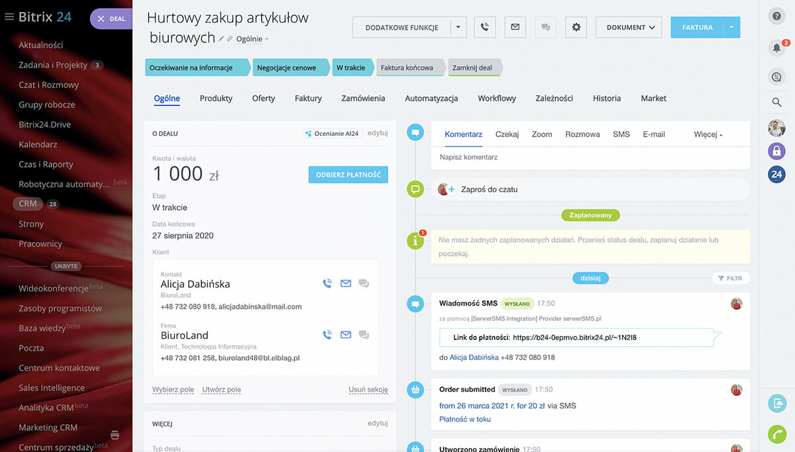The height and width of the screenshot is (452, 795).
Task: Switch to the Produkty tab
Action: tap(216, 98)
